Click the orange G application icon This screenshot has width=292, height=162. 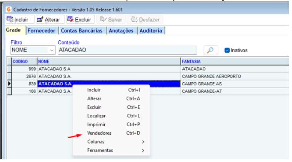tap(8, 9)
